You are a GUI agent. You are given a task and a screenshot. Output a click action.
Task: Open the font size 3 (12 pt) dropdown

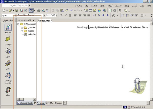pyautogui.click(x=57, y=15)
